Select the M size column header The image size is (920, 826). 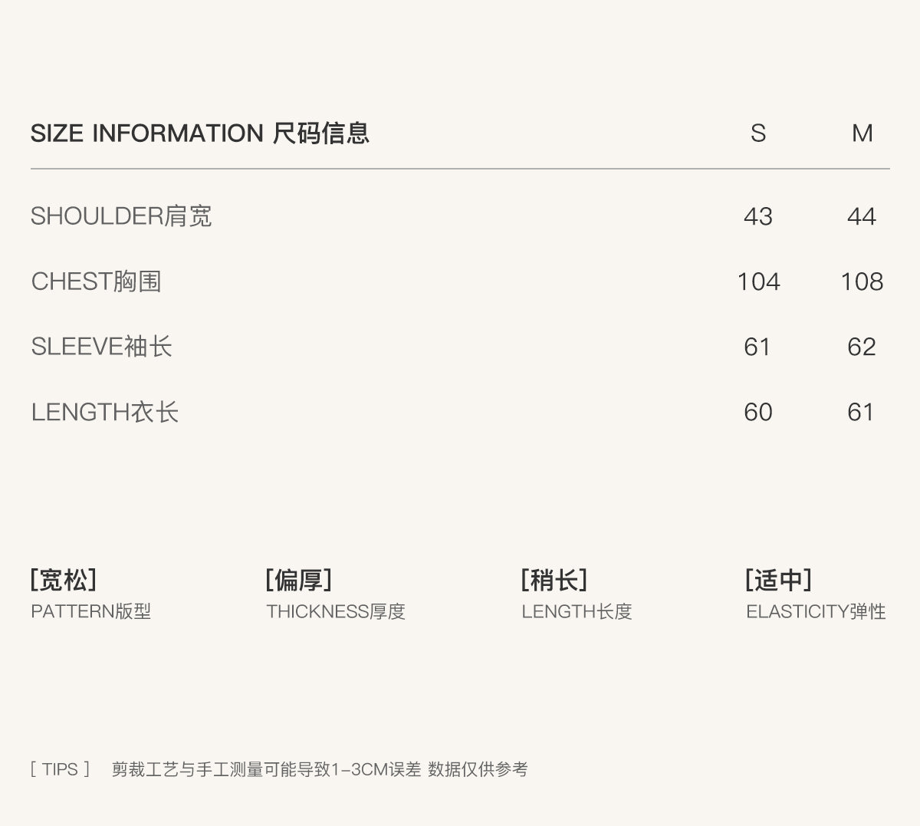click(862, 133)
